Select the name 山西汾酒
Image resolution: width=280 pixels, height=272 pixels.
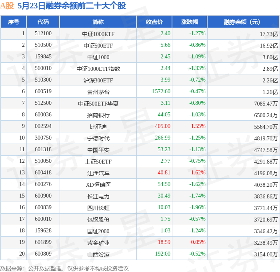click(x=98, y=254)
